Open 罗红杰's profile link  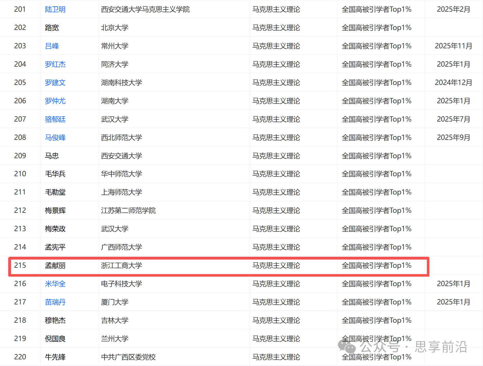tap(55, 64)
